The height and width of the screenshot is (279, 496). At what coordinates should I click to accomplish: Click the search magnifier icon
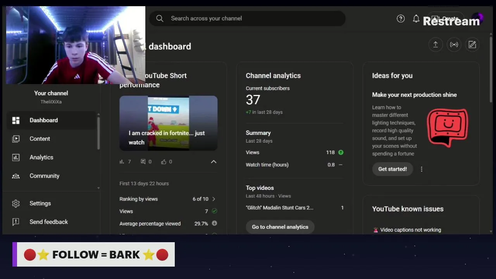(x=160, y=18)
